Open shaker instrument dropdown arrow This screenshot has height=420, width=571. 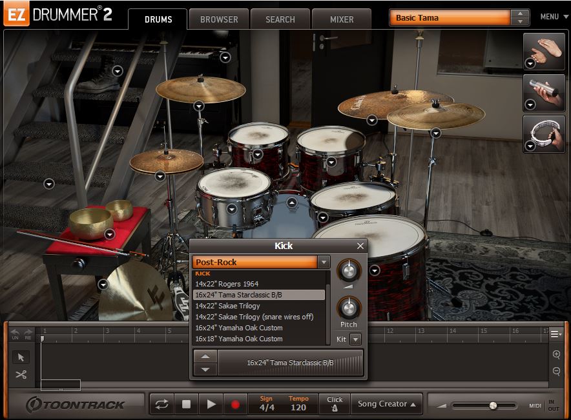[x=530, y=105]
